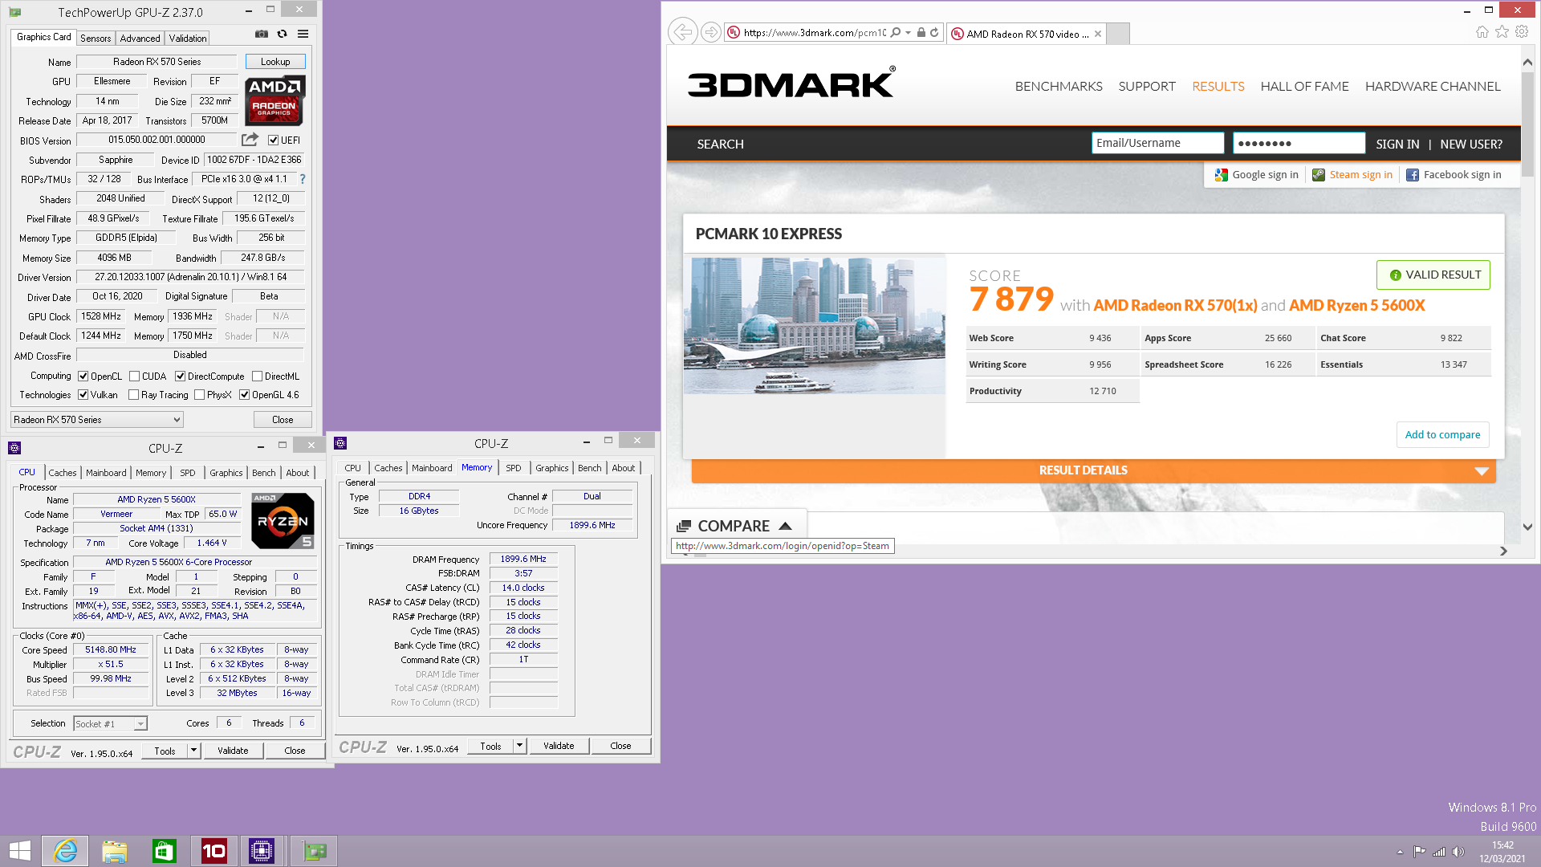Open Internet Explorer from the taskbar
Image resolution: width=1541 pixels, height=867 pixels.
tap(65, 851)
